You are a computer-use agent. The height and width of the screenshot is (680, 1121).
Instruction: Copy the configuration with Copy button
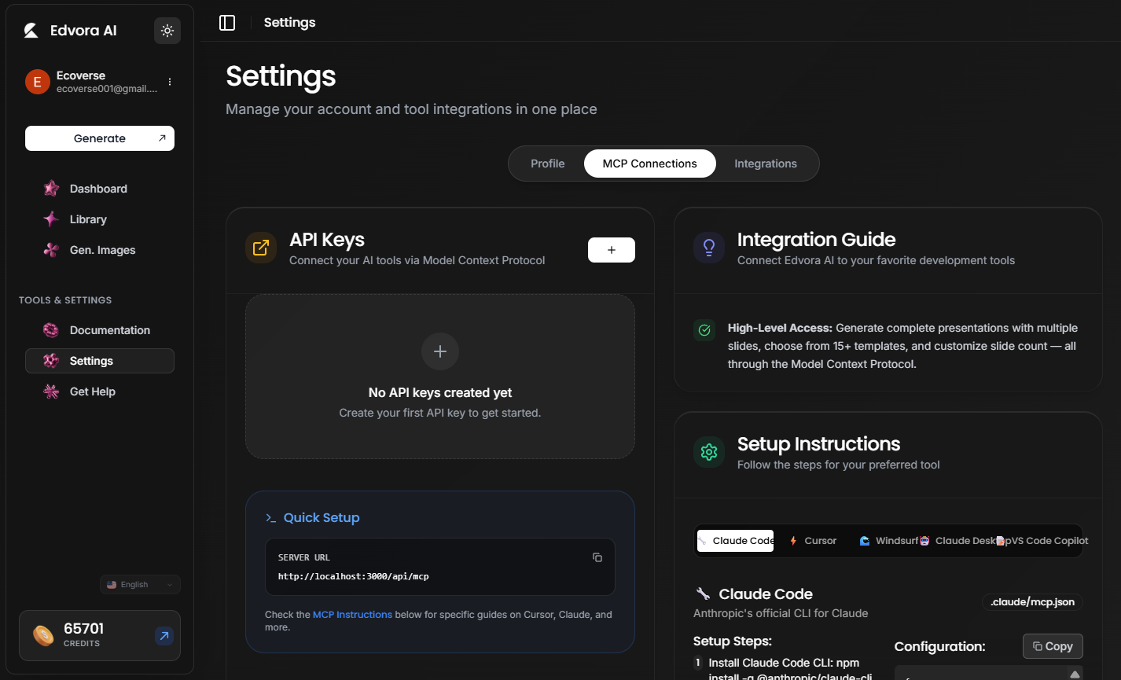pyautogui.click(x=1053, y=646)
